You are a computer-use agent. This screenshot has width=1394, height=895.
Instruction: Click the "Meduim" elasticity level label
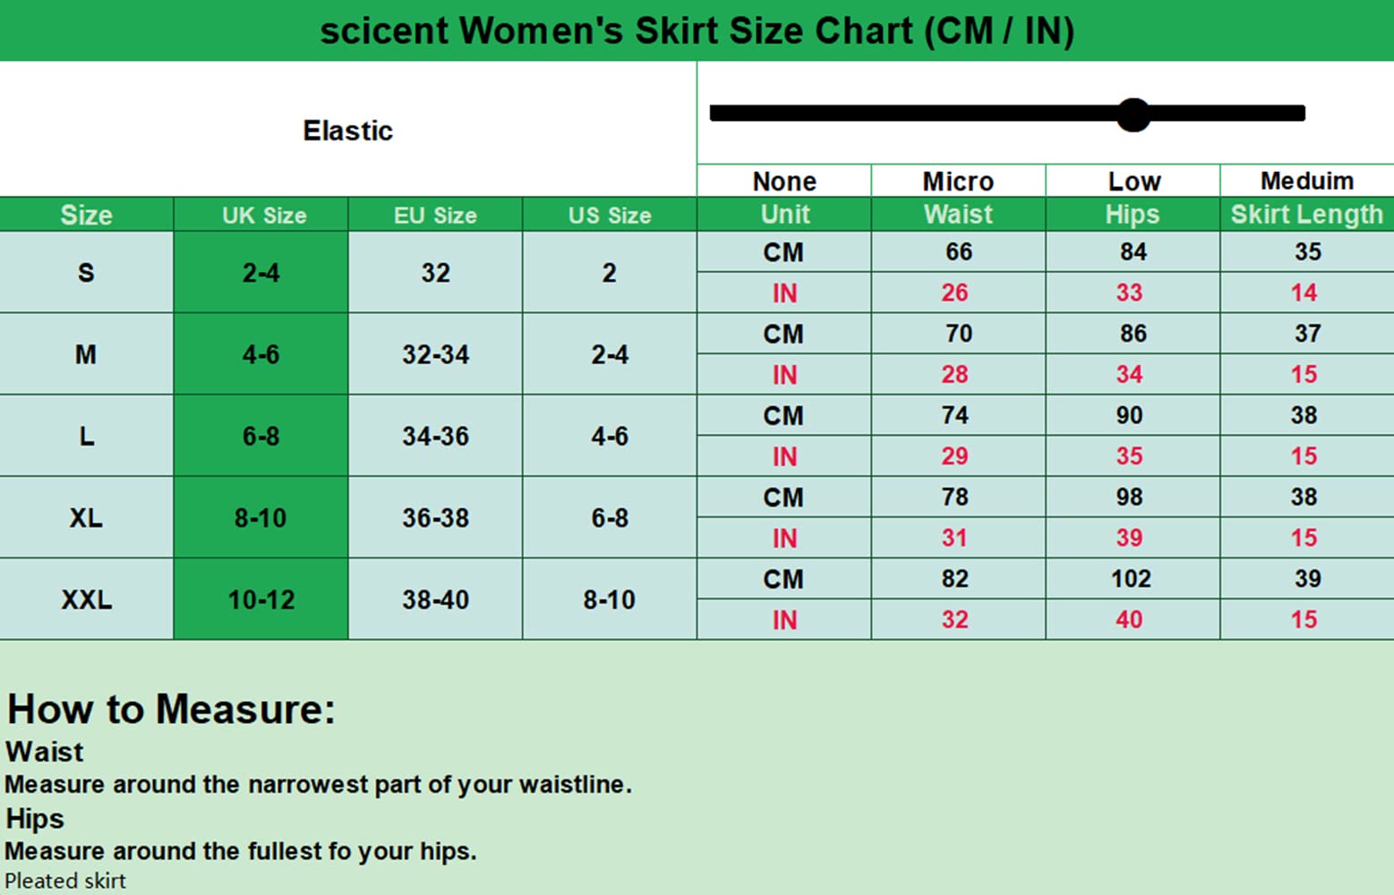tap(1307, 181)
